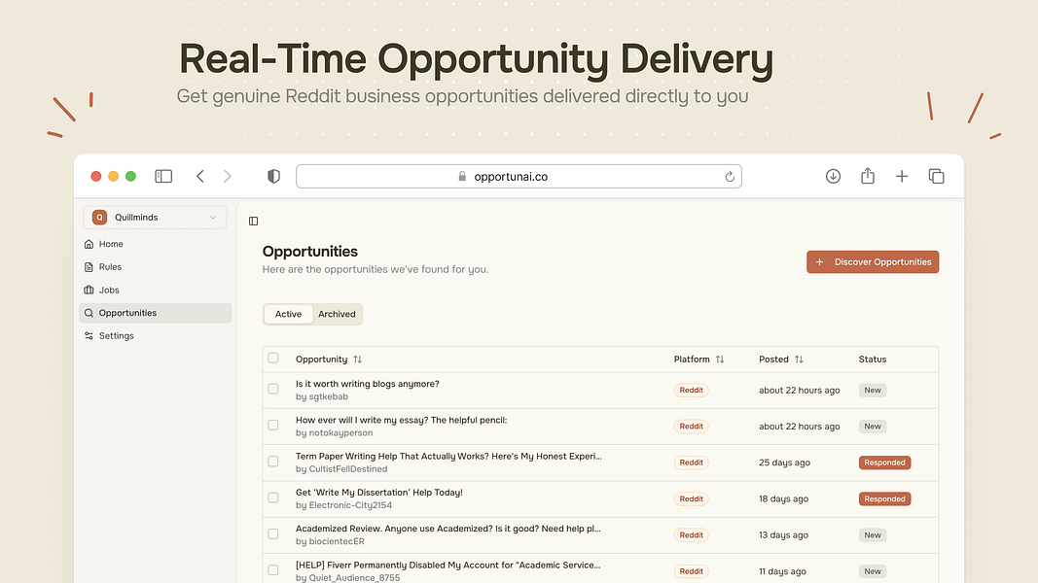Show tab overview icon
Screen dimensions: 1038x583
pos(936,176)
